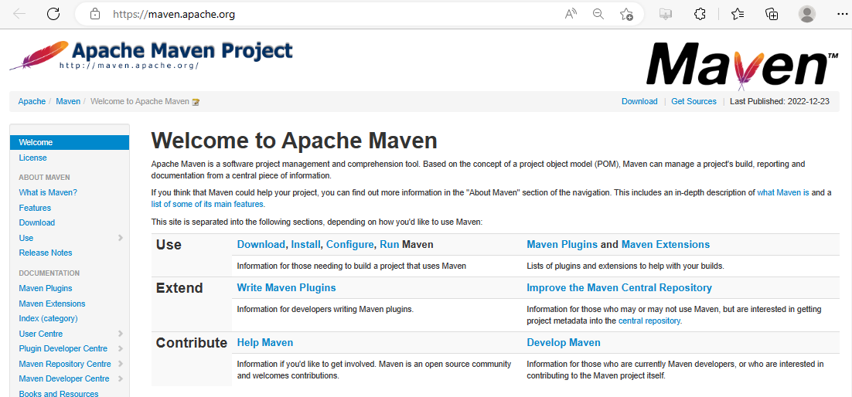
Task: Click Download link in Use row
Action: [x=261, y=244]
